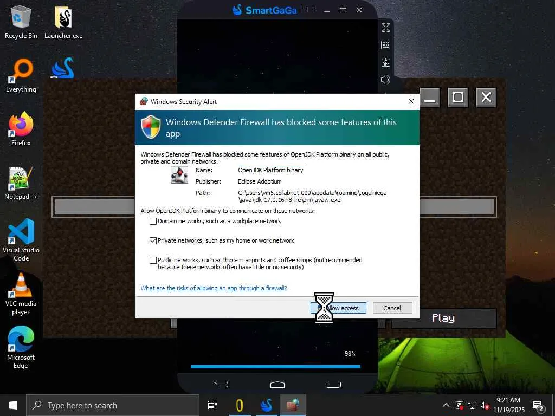Select Firefox desktop shortcut
Screen dimensions: 555x416
point(21,129)
